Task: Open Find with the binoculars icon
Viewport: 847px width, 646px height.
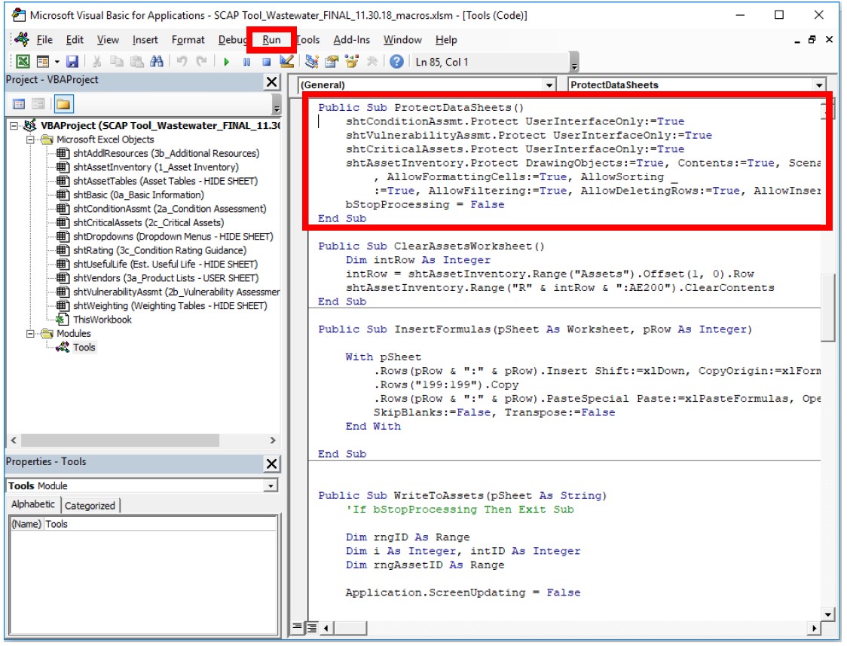Action: [157, 62]
